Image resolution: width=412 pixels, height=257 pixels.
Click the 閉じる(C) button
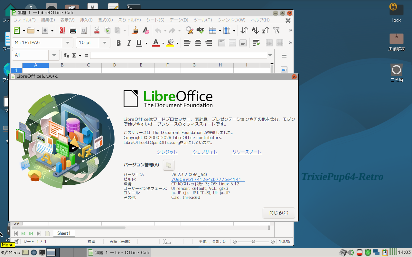pos(279,213)
